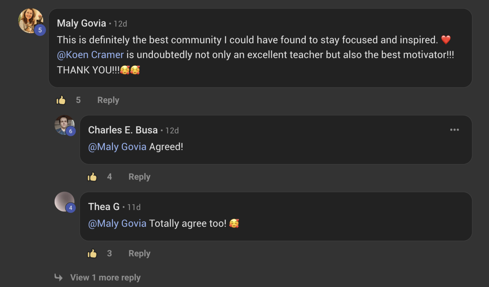
Task: View the 5 likes count on Maly's comment
Action: pyautogui.click(x=78, y=100)
